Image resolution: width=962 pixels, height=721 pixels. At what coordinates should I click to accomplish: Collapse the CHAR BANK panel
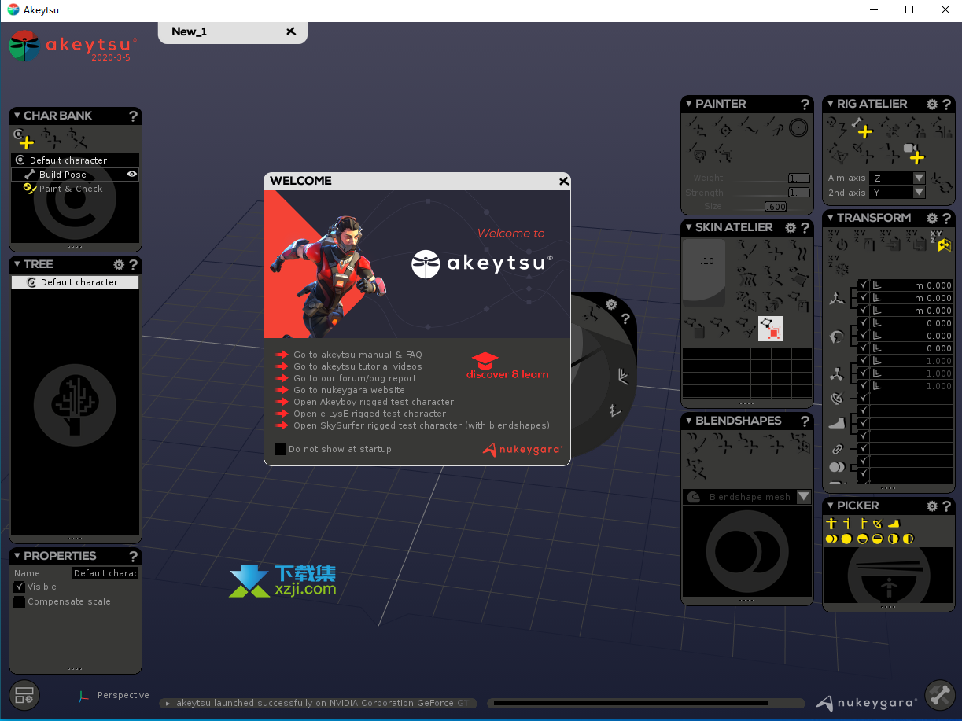(17, 116)
